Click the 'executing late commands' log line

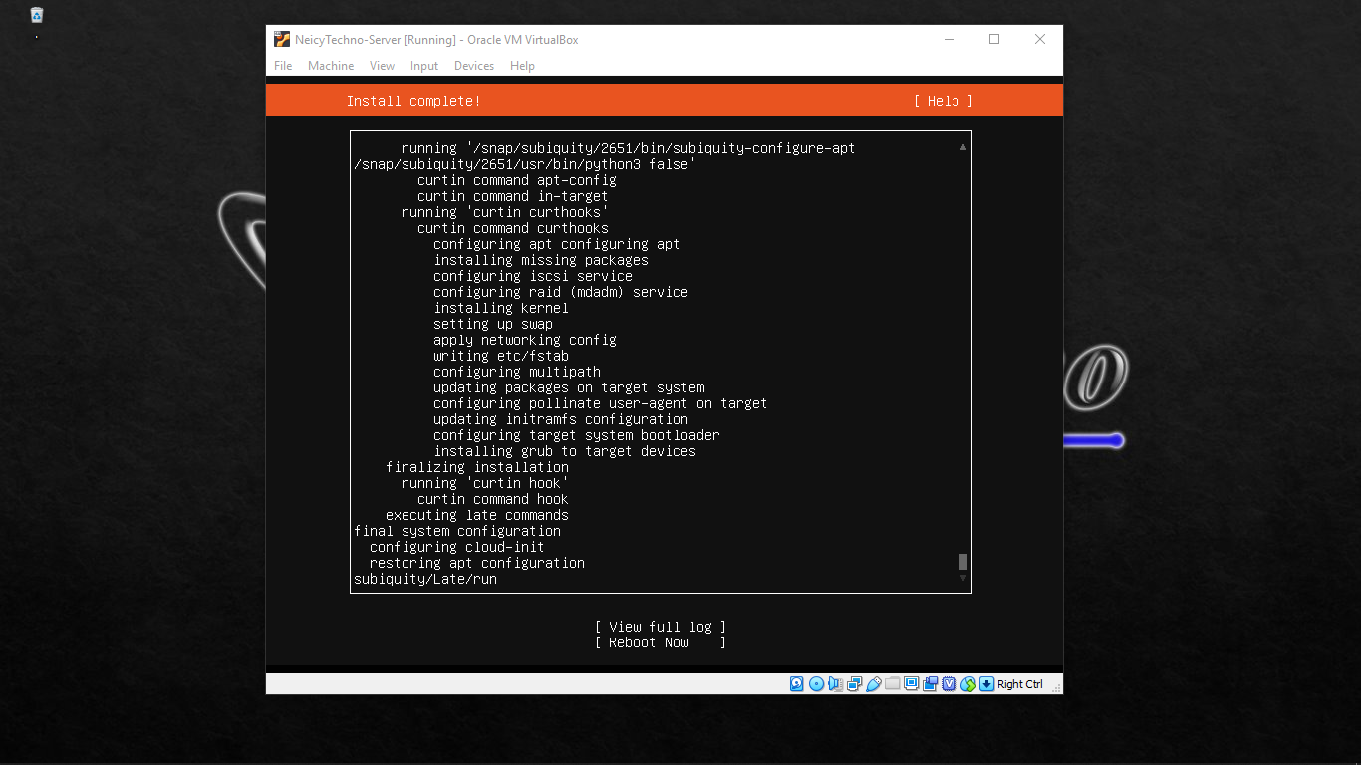[477, 515]
